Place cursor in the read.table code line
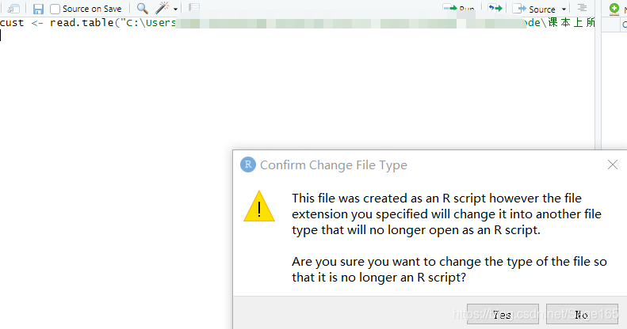Screen dimensions: 627x329 (x=297, y=23)
